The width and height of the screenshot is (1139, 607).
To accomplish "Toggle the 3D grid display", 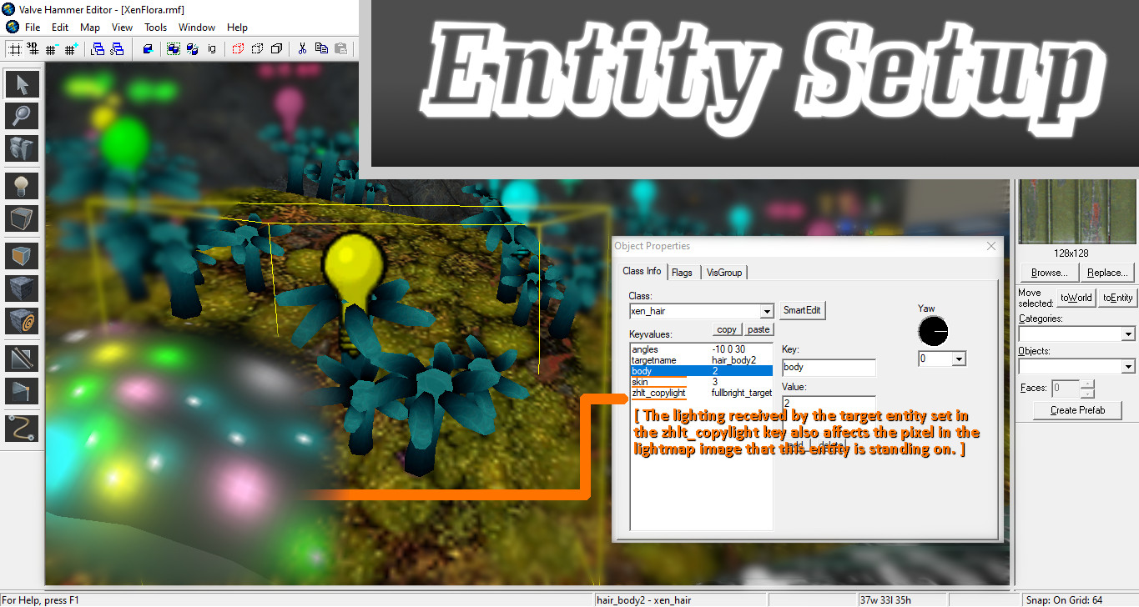I will (33, 49).
